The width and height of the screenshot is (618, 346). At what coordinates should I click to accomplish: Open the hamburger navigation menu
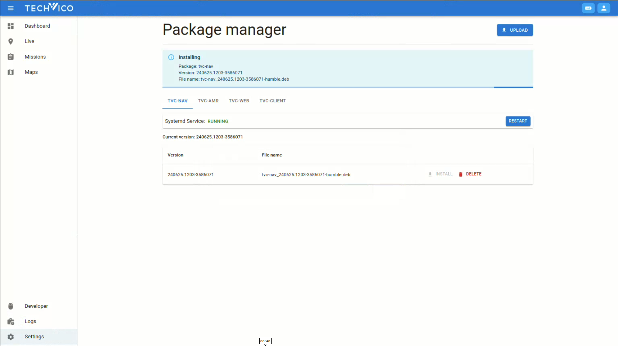(x=11, y=8)
